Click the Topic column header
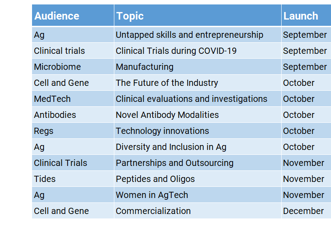Screen dimensions: 331x226 click(130, 16)
